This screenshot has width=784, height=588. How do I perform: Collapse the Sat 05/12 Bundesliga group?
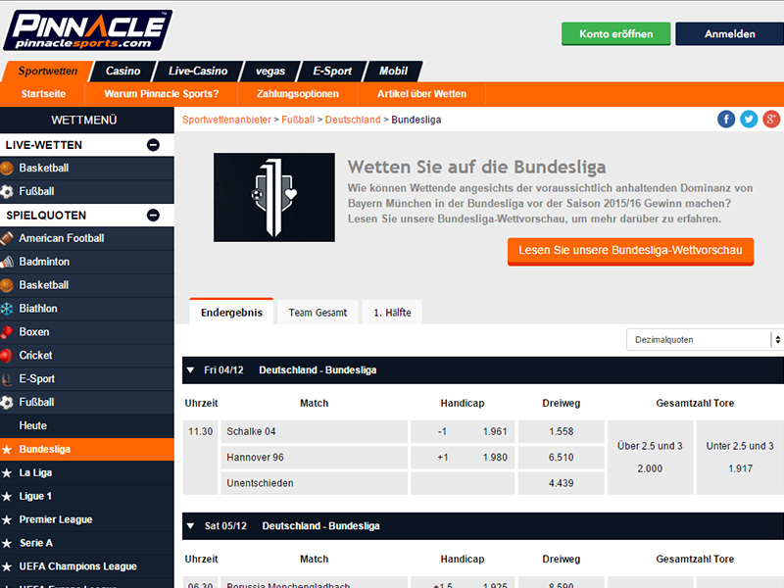[x=190, y=526]
